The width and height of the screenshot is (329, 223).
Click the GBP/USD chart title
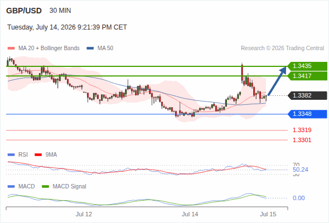click(24, 11)
